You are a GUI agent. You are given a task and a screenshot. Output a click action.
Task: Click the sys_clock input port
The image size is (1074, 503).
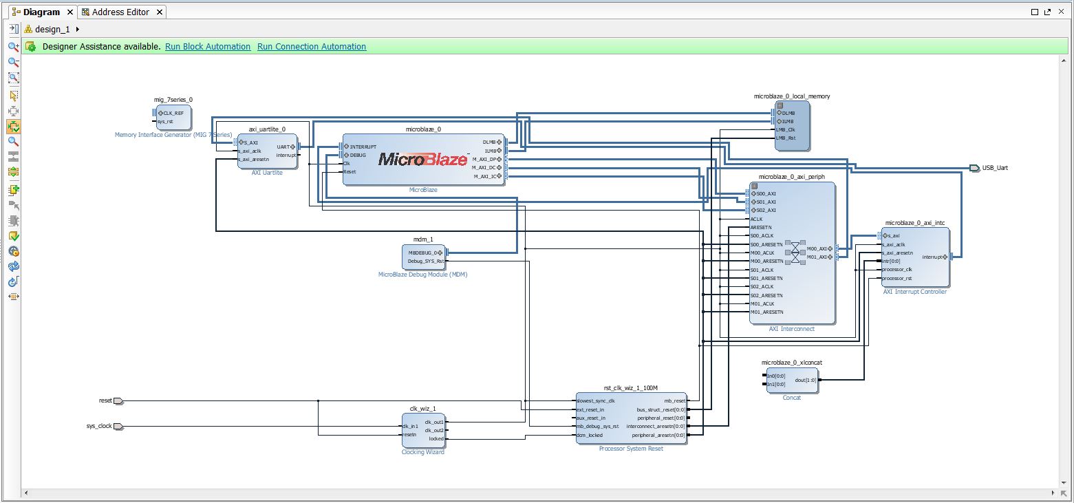(x=118, y=427)
